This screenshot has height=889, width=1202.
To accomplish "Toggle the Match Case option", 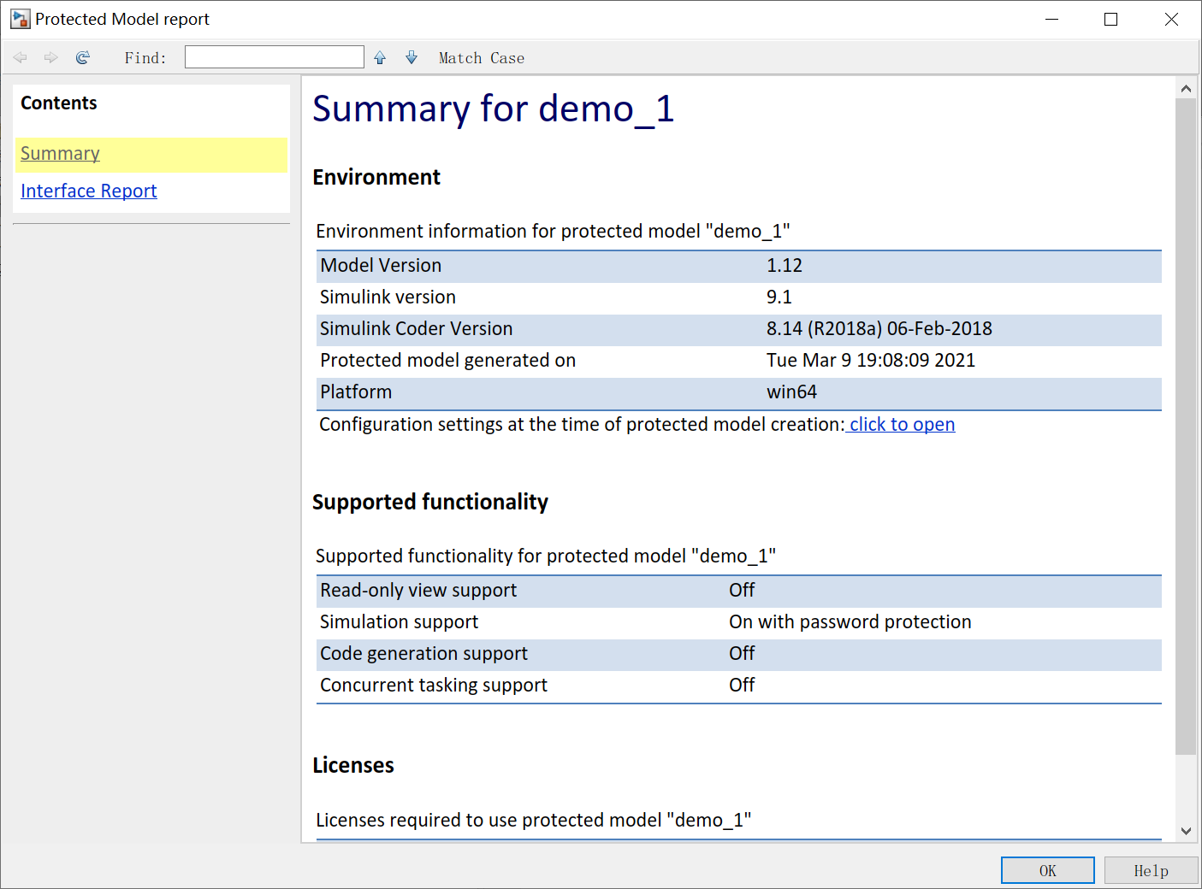I will pyautogui.click(x=481, y=58).
